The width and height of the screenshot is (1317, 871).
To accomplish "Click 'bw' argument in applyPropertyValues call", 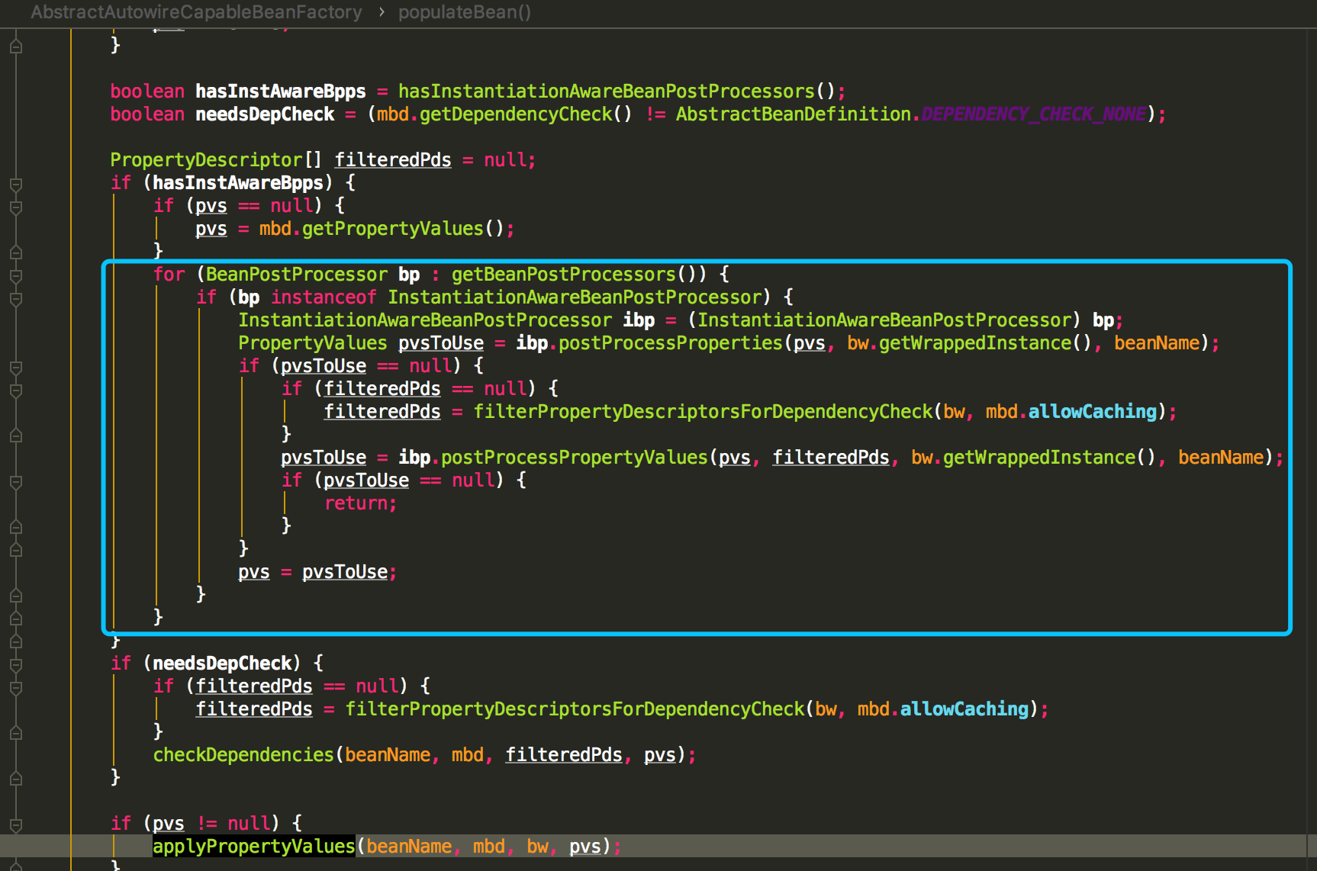I will pos(537,847).
